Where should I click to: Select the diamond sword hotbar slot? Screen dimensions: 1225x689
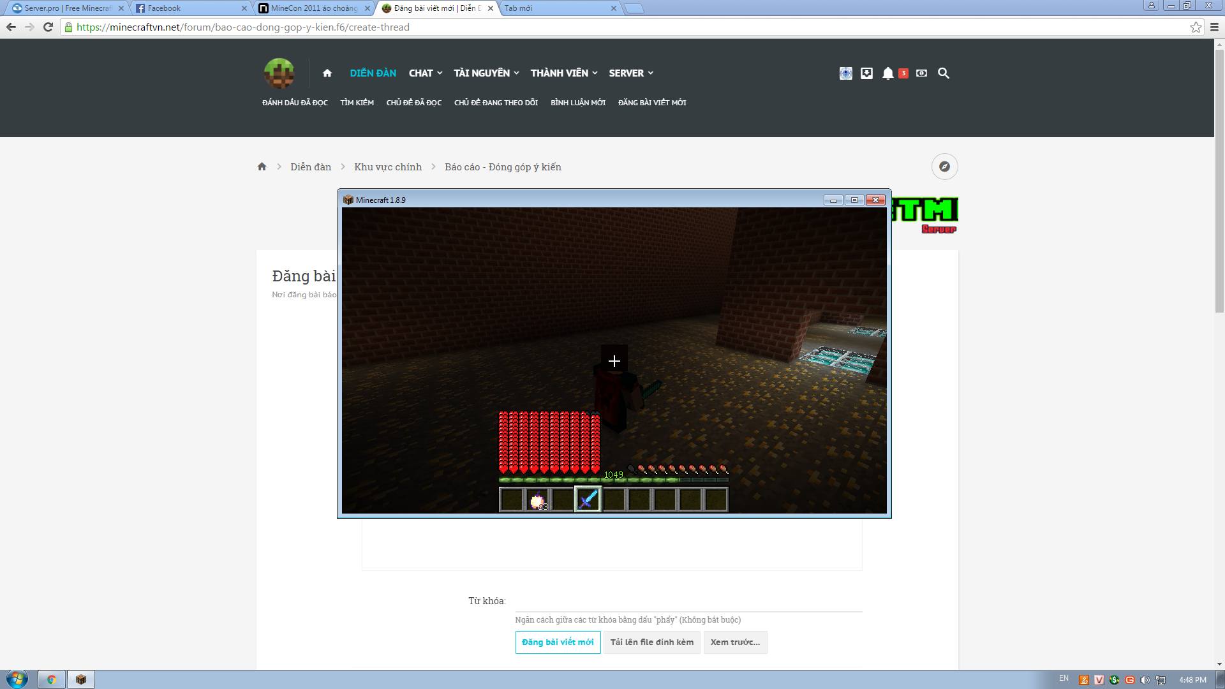click(588, 500)
